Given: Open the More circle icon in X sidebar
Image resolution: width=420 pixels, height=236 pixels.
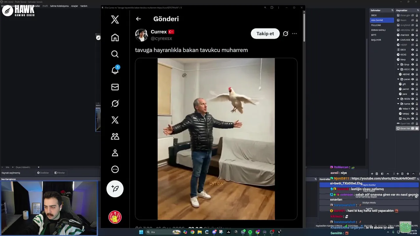Looking at the screenshot, I should 115,169.
